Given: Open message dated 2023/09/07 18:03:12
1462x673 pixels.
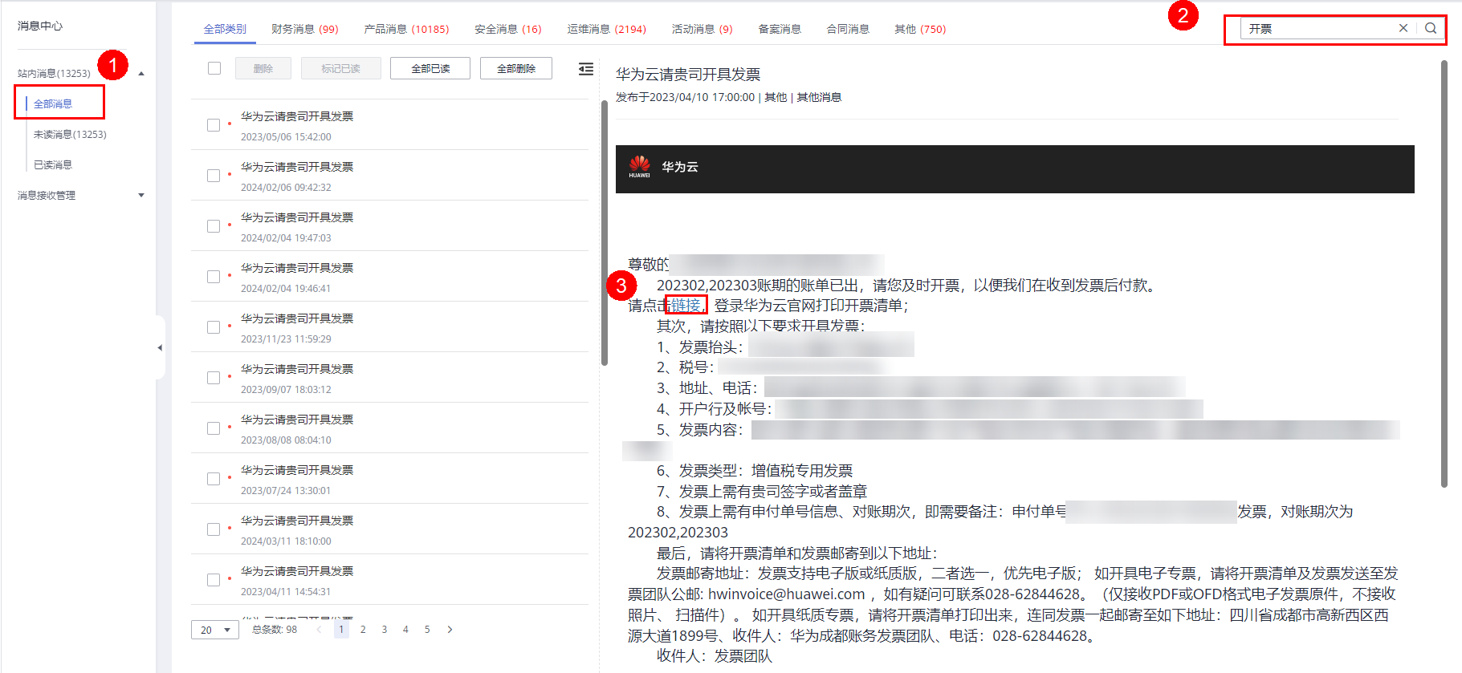Looking at the screenshot, I should pyautogui.click(x=390, y=378).
